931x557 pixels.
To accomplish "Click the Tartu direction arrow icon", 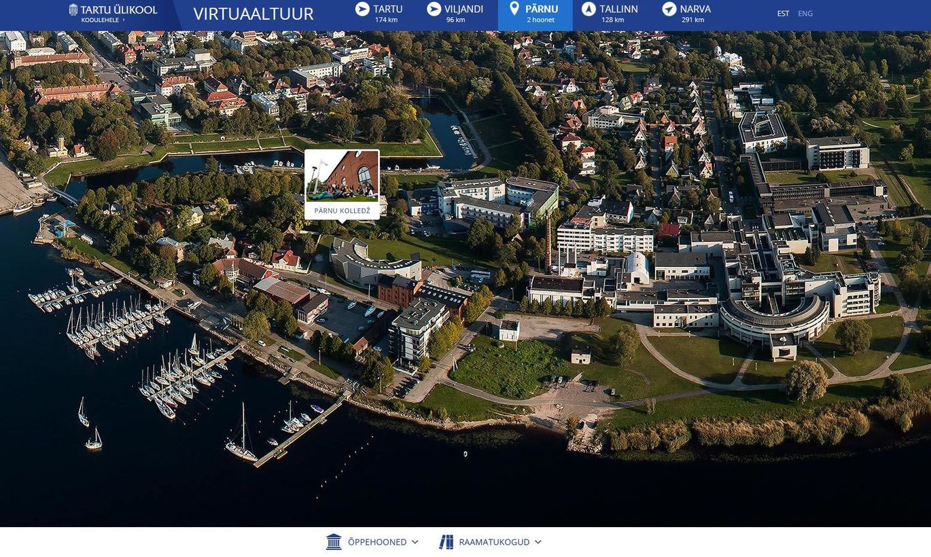I will point(362,9).
